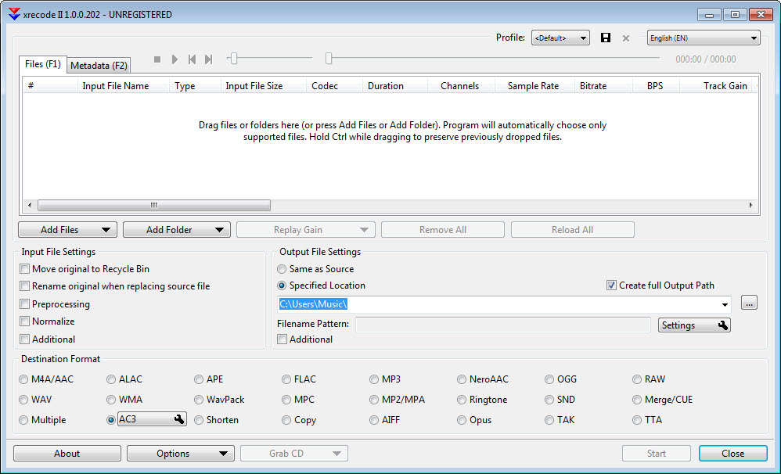This screenshot has height=474, width=781.
Task: Open the Replay Gain dropdown
Action: click(x=305, y=229)
